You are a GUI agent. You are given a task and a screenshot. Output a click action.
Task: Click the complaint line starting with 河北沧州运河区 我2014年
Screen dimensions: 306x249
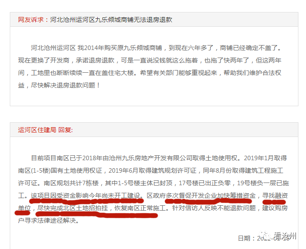pos(156,48)
